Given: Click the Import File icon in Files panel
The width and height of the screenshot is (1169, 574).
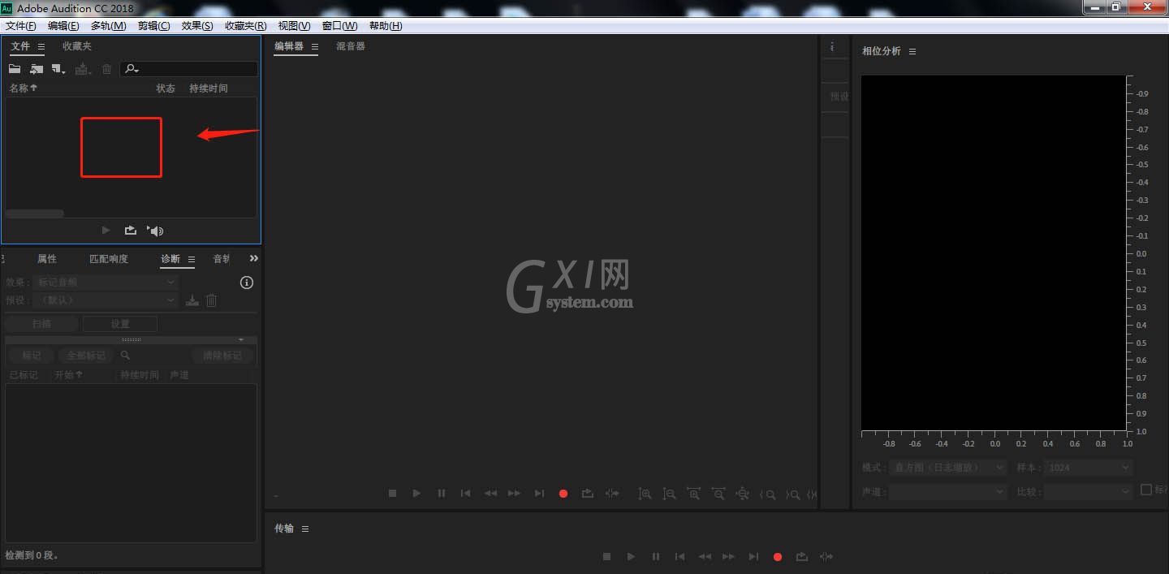Looking at the screenshot, I should (x=37, y=70).
